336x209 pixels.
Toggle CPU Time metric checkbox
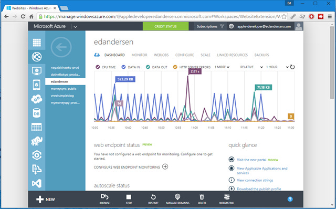[98, 67]
